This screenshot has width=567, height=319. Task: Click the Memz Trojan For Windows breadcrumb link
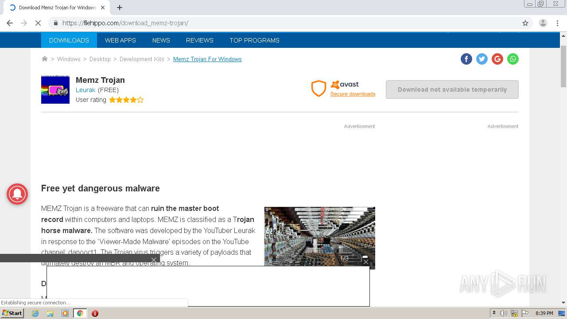coord(207,59)
